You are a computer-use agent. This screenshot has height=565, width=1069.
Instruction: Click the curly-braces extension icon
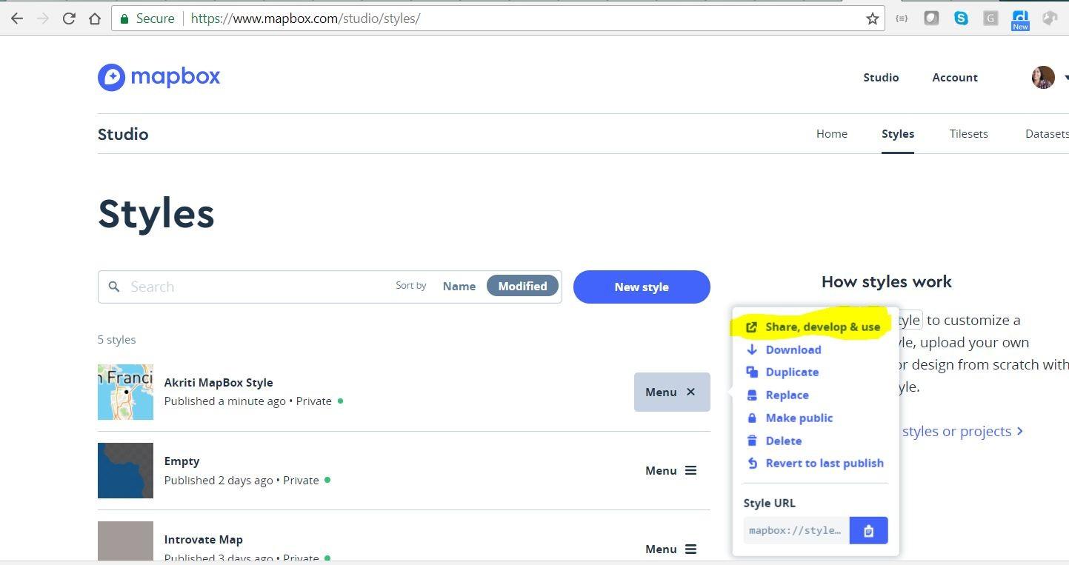(902, 19)
